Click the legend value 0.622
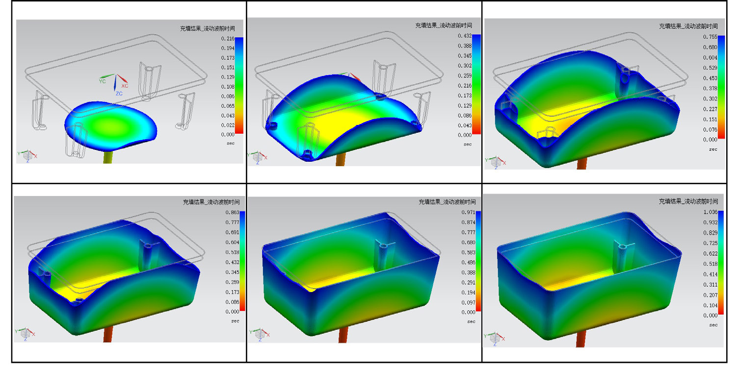738x367 pixels. point(710,254)
